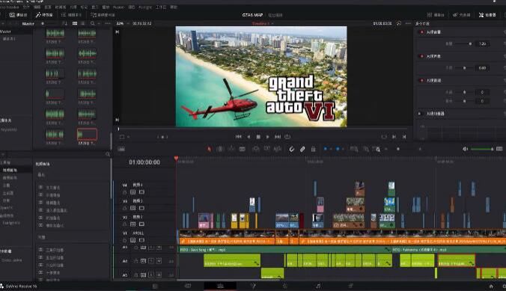Image resolution: width=506 pixels, height=291 pixels.
Task: Select the red-outlined media pool audio thumbnail
Action: (x=87, y=134)
